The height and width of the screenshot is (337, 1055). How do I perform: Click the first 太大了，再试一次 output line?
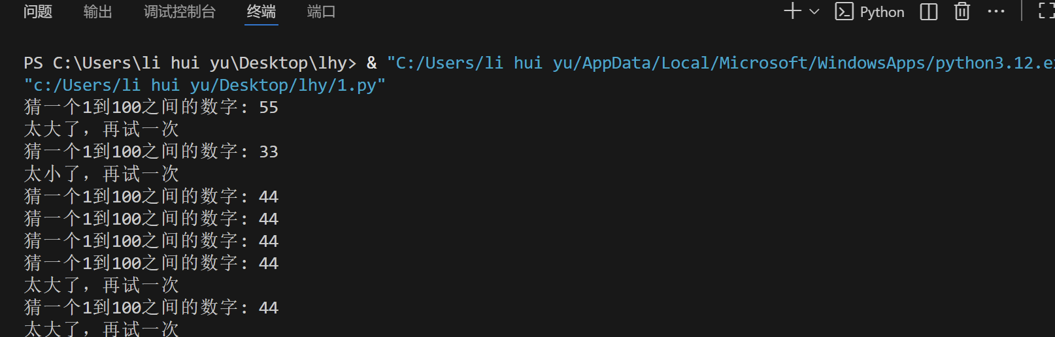(x=101, y=129)
